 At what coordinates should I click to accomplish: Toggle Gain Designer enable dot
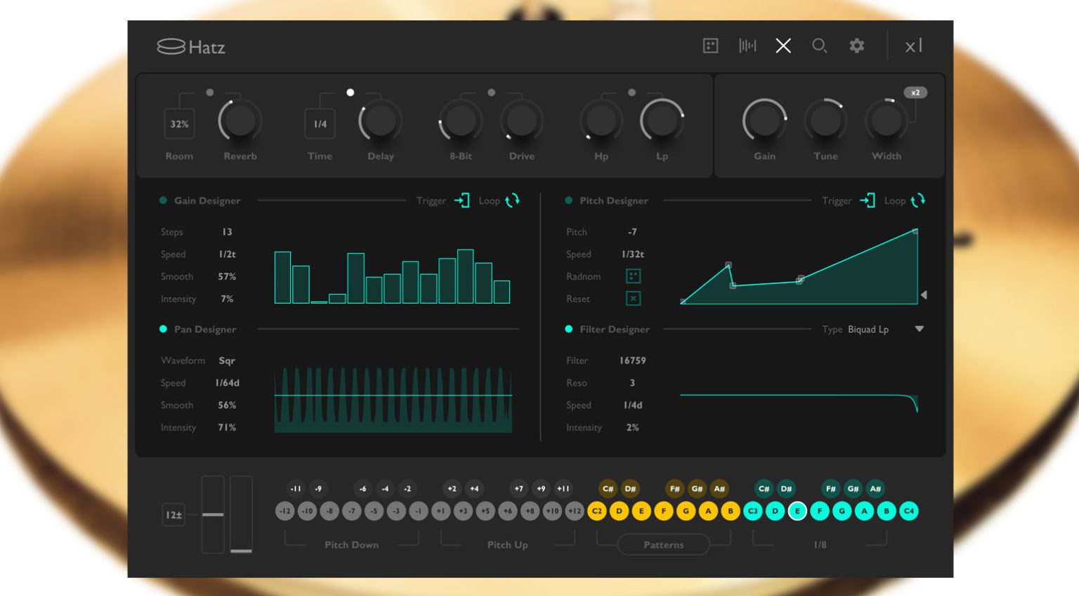163,200
